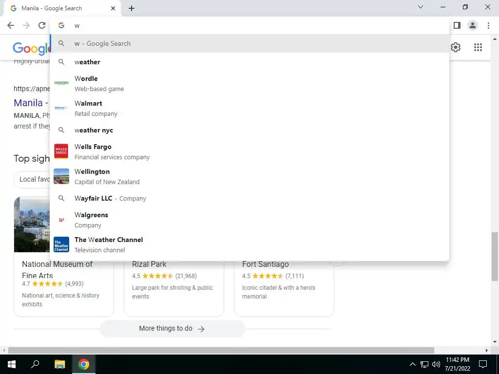
Task: Click the National Museum photo thumbnail
Action: pyautogui.click(x=32, y=224)
